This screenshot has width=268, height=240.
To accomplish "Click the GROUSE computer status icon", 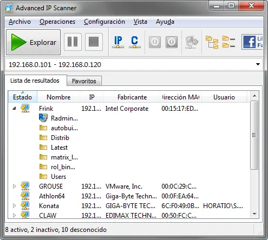I will (x=25, y=186).
